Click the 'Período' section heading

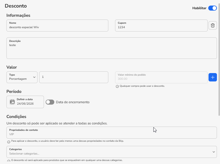[14, 91]
